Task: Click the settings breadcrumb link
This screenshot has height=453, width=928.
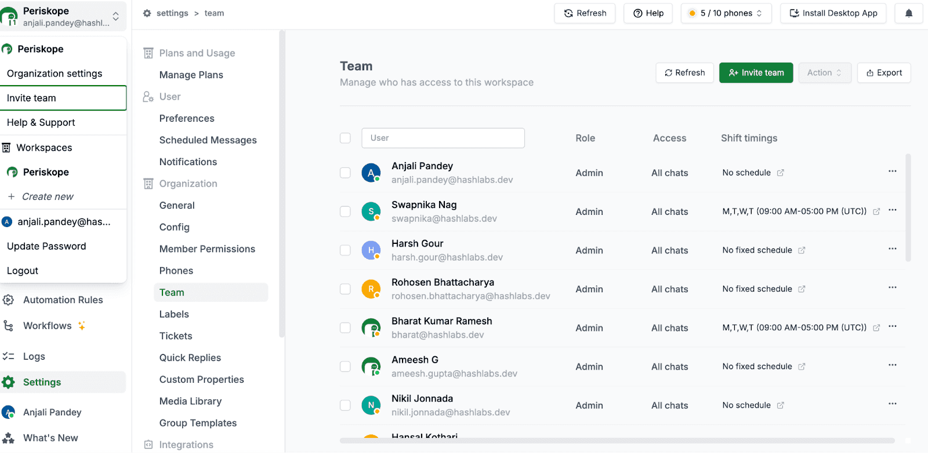Action: 172,13
